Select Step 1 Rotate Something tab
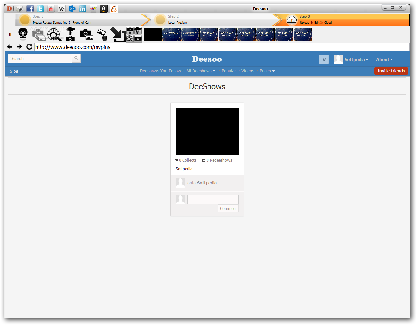The height and width of the screenshot is (325, 417). click(x=82, y=20)
